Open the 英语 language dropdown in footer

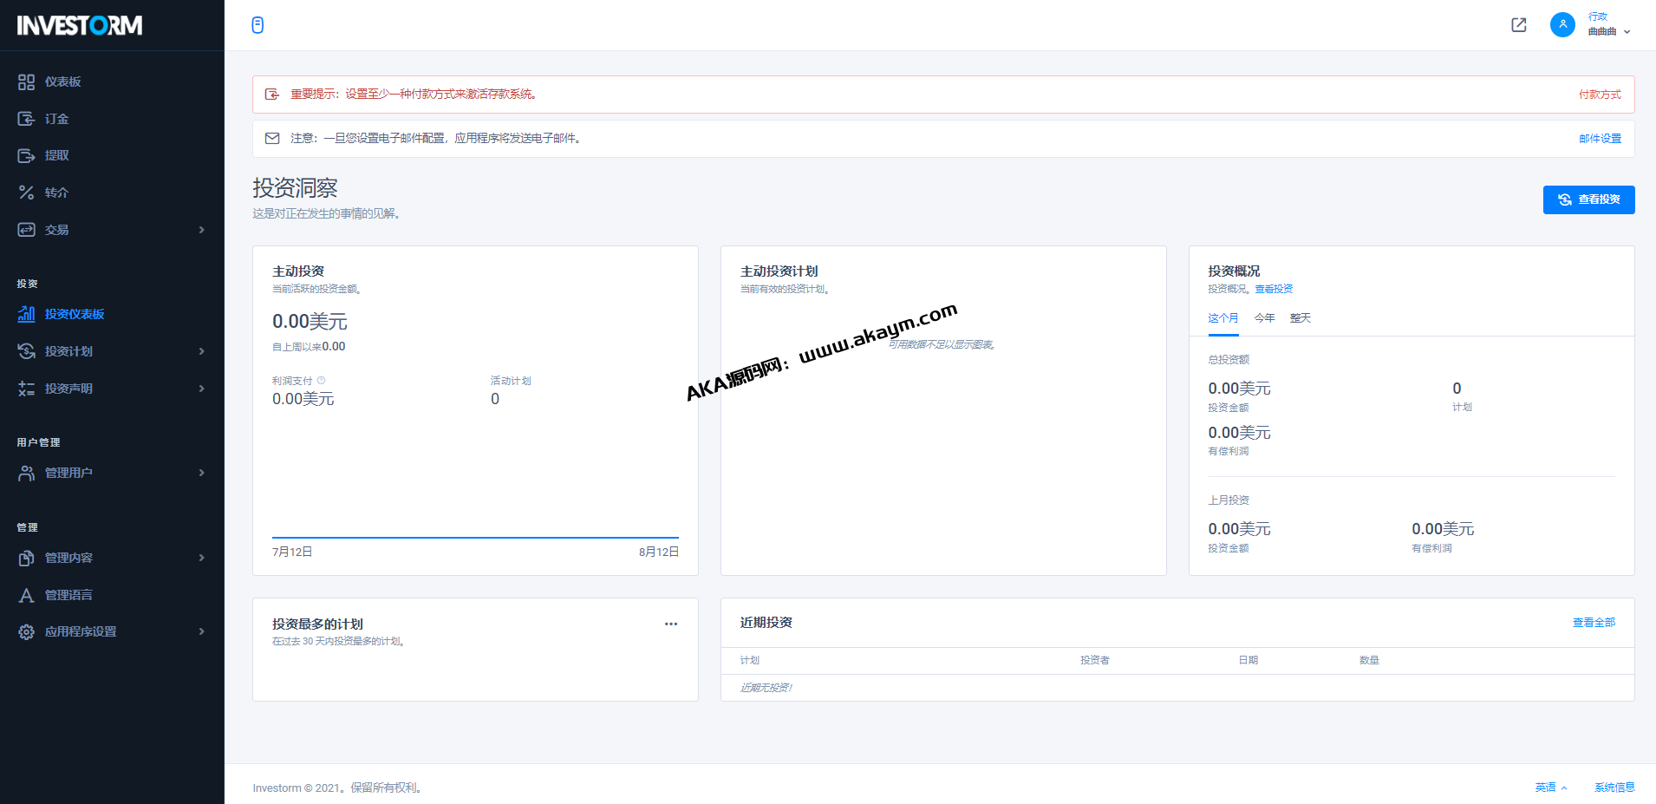pos(1550,788)
